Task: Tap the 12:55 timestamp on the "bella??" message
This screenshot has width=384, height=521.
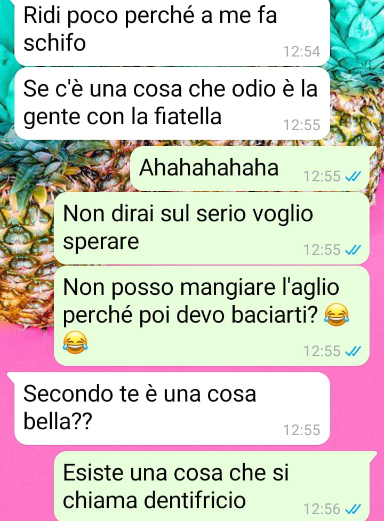Action: point(302,430)
